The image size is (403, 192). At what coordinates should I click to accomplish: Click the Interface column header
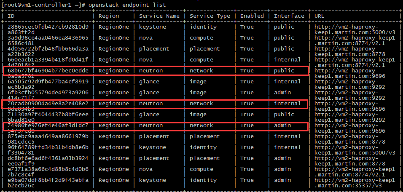(x=289, y=16)
